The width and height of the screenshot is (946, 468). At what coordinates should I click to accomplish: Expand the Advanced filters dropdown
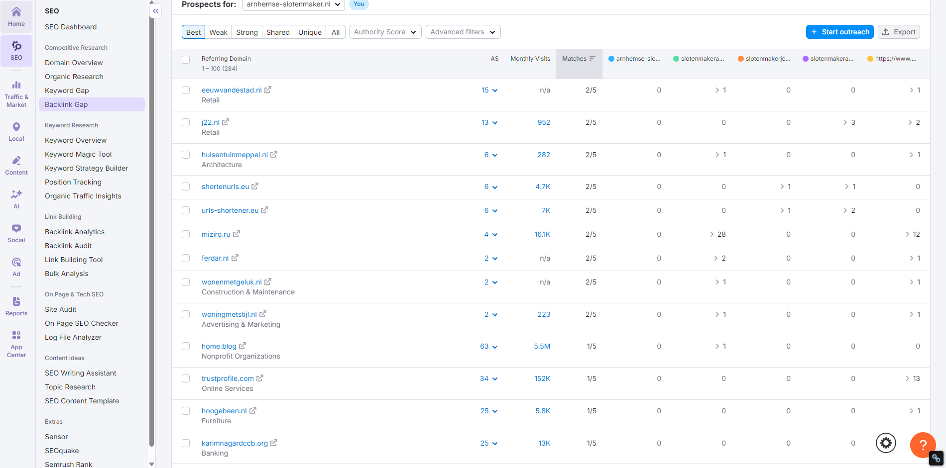coord(462,32)
